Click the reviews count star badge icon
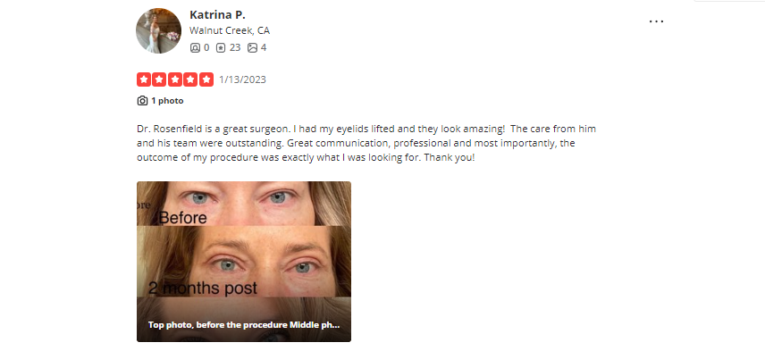765x351 pixels. (221, 47)
